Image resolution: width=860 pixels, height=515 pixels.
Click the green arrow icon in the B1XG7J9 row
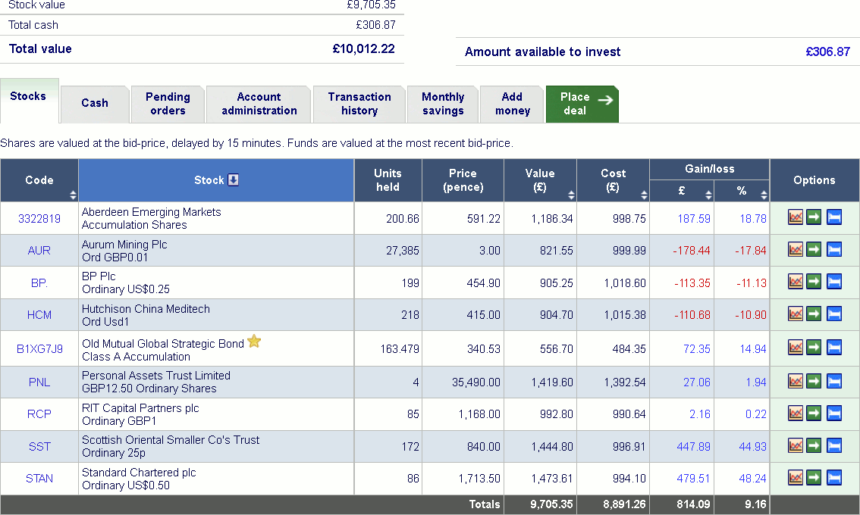pyautogui.click(x=814, y=348)
